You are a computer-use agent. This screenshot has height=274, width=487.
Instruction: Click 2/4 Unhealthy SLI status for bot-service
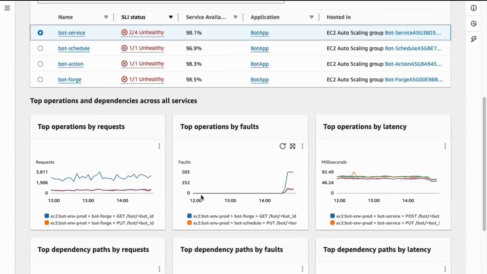(143, 32)
